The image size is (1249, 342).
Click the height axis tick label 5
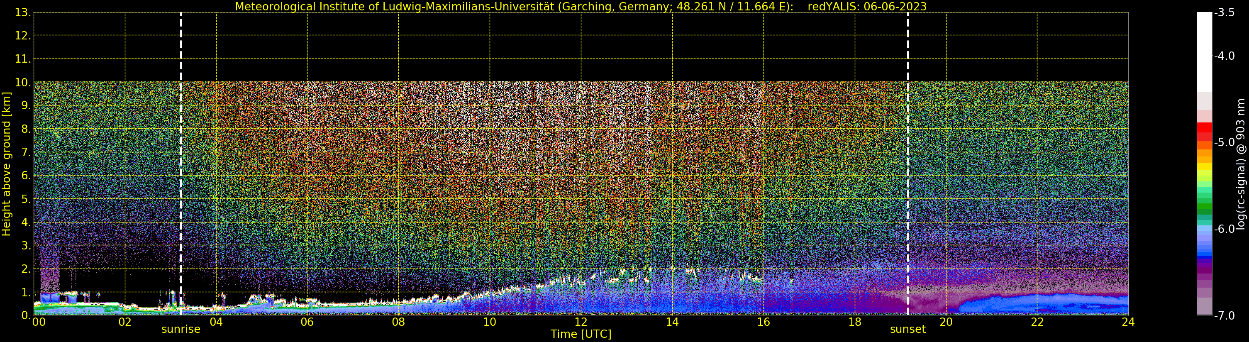click(25, 199)
